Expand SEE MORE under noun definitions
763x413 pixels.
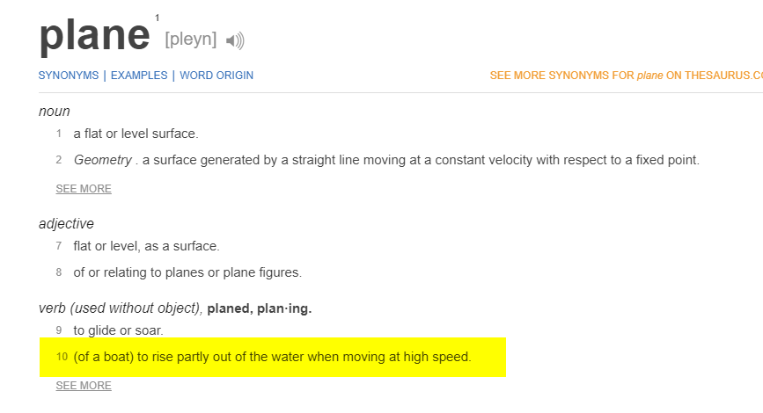pos(84,189)
